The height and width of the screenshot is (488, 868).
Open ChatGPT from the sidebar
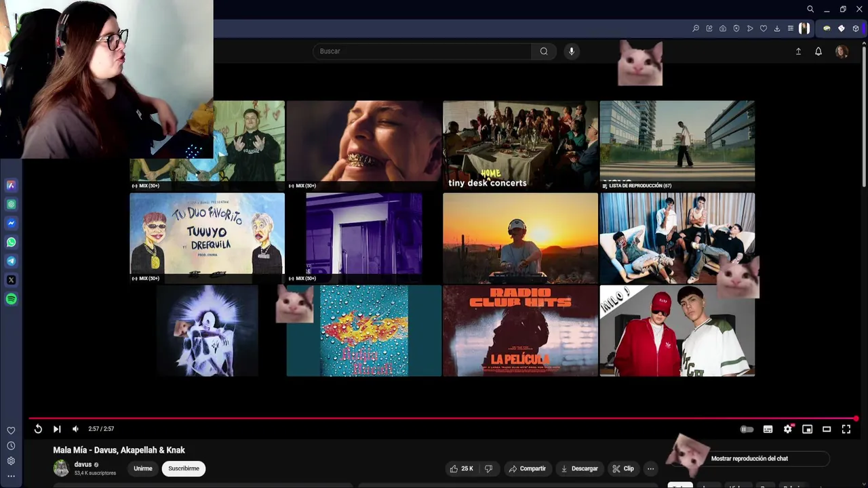point(11,204)
